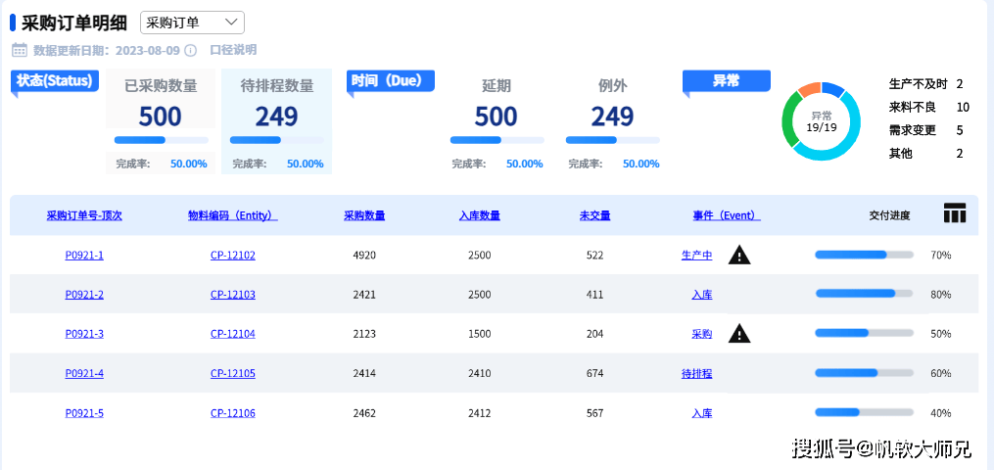Sort by 物料编码（Entity） column header
The height and width of the screenshot is (470, 994).
click(233, 215)
